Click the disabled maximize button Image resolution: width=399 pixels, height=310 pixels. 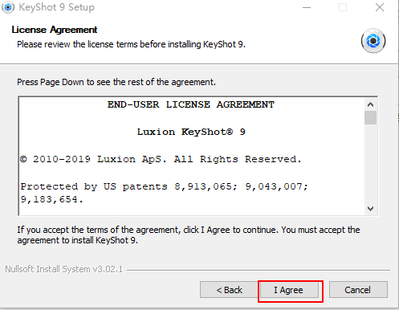pyautogui.click(x=343, y=7)
